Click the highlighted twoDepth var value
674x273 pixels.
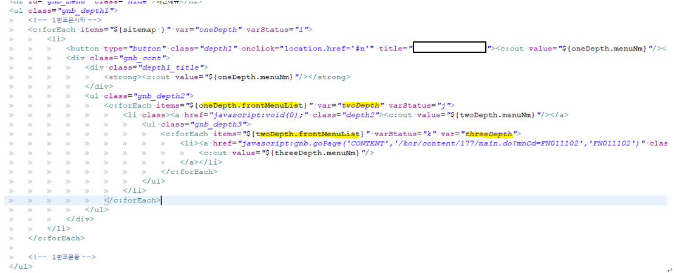point(361,106)
